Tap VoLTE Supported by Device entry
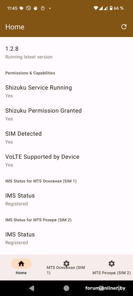The image size is (133, 296). (x=66, y=161)
